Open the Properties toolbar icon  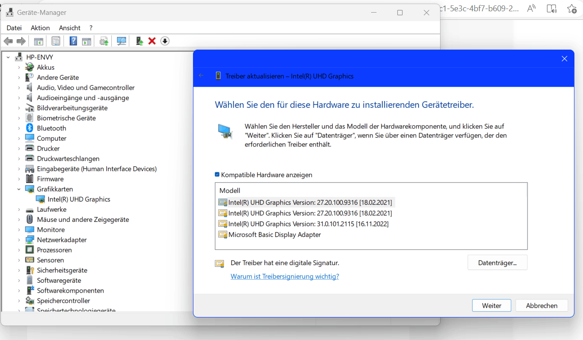[x=56, y=41]
